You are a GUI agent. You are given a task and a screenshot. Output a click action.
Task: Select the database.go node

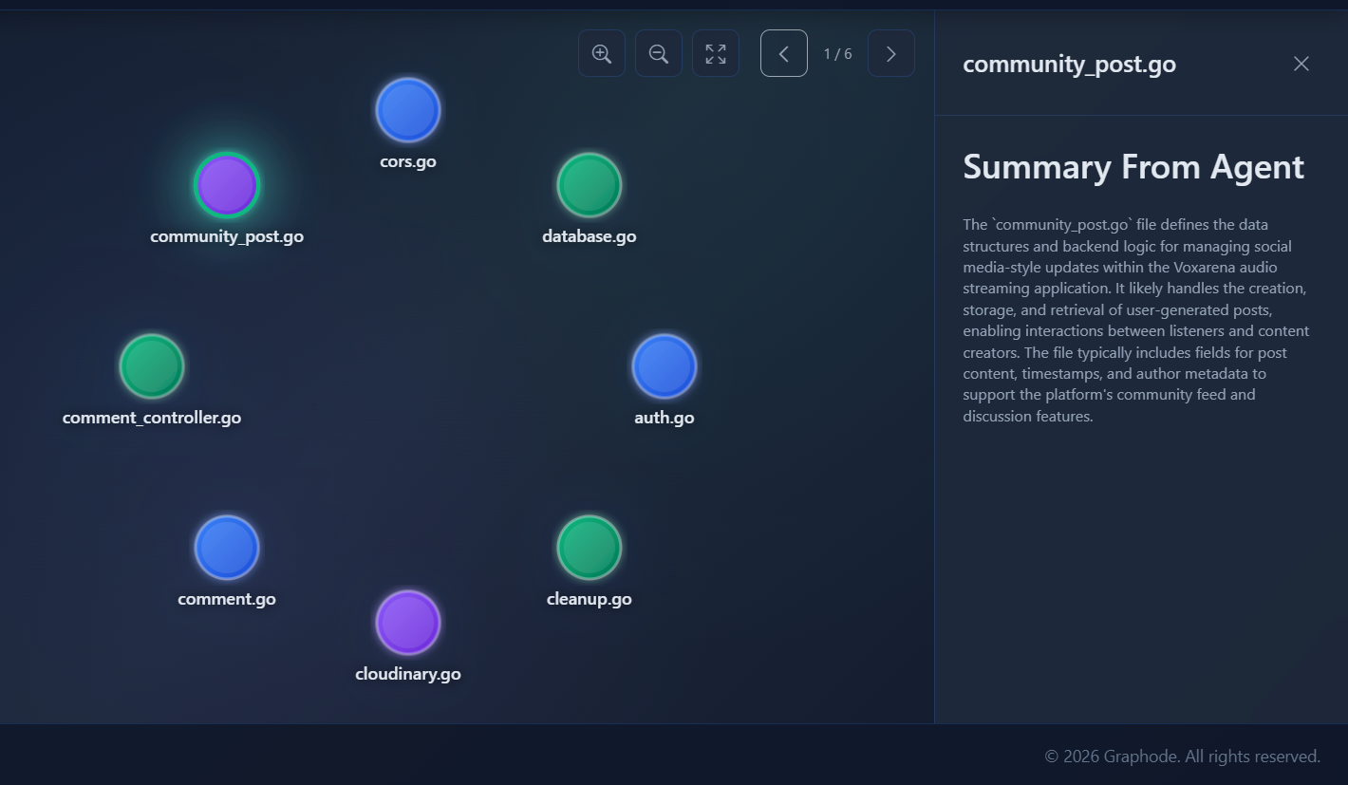tap(589, 184)
